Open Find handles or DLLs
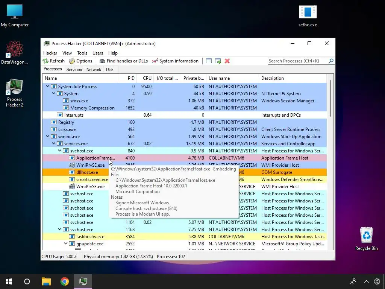Viewport: 385px width, 289px height. pos(123,61)
